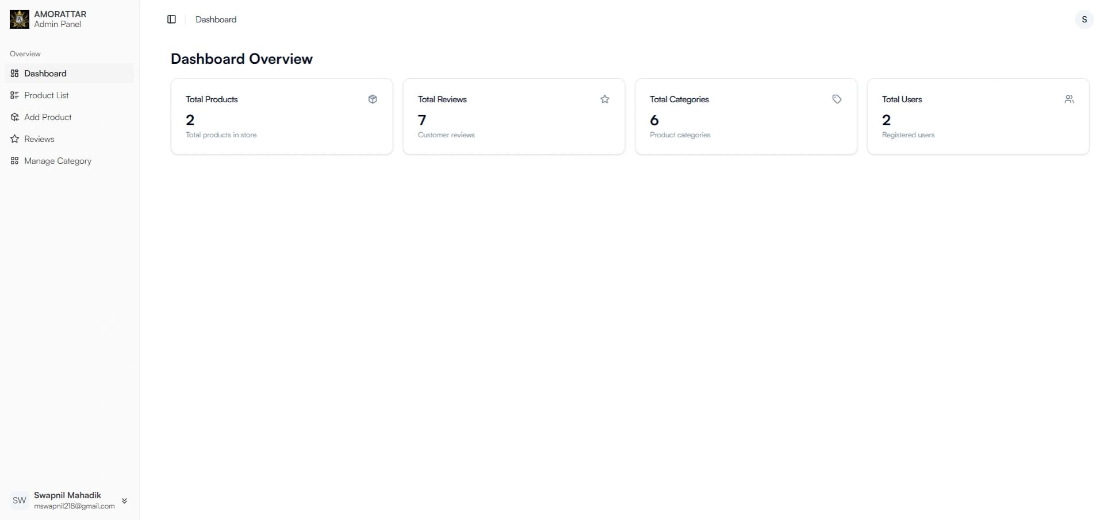This screenshot has height=520, width=1104.
Task: Click the Reviews star icon in sidebar
Action: click(x=15, y=139)
